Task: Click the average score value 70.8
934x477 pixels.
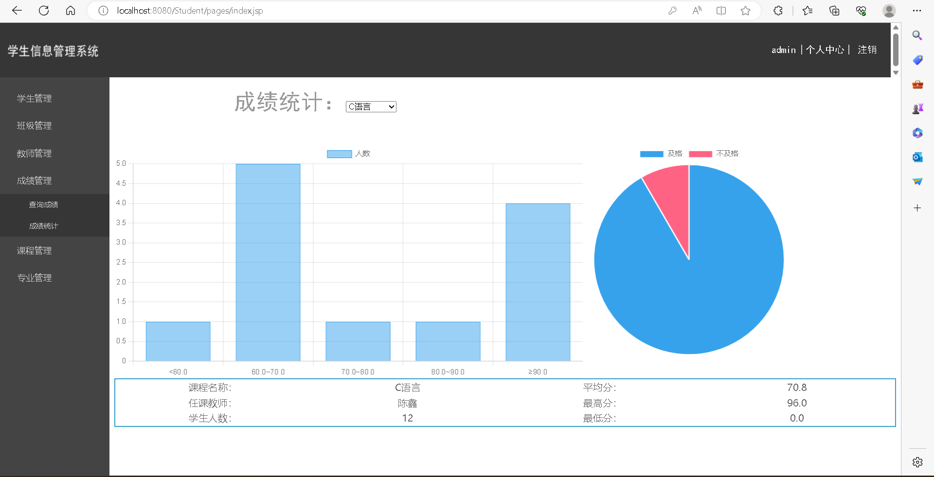Action: pos(797,388)
